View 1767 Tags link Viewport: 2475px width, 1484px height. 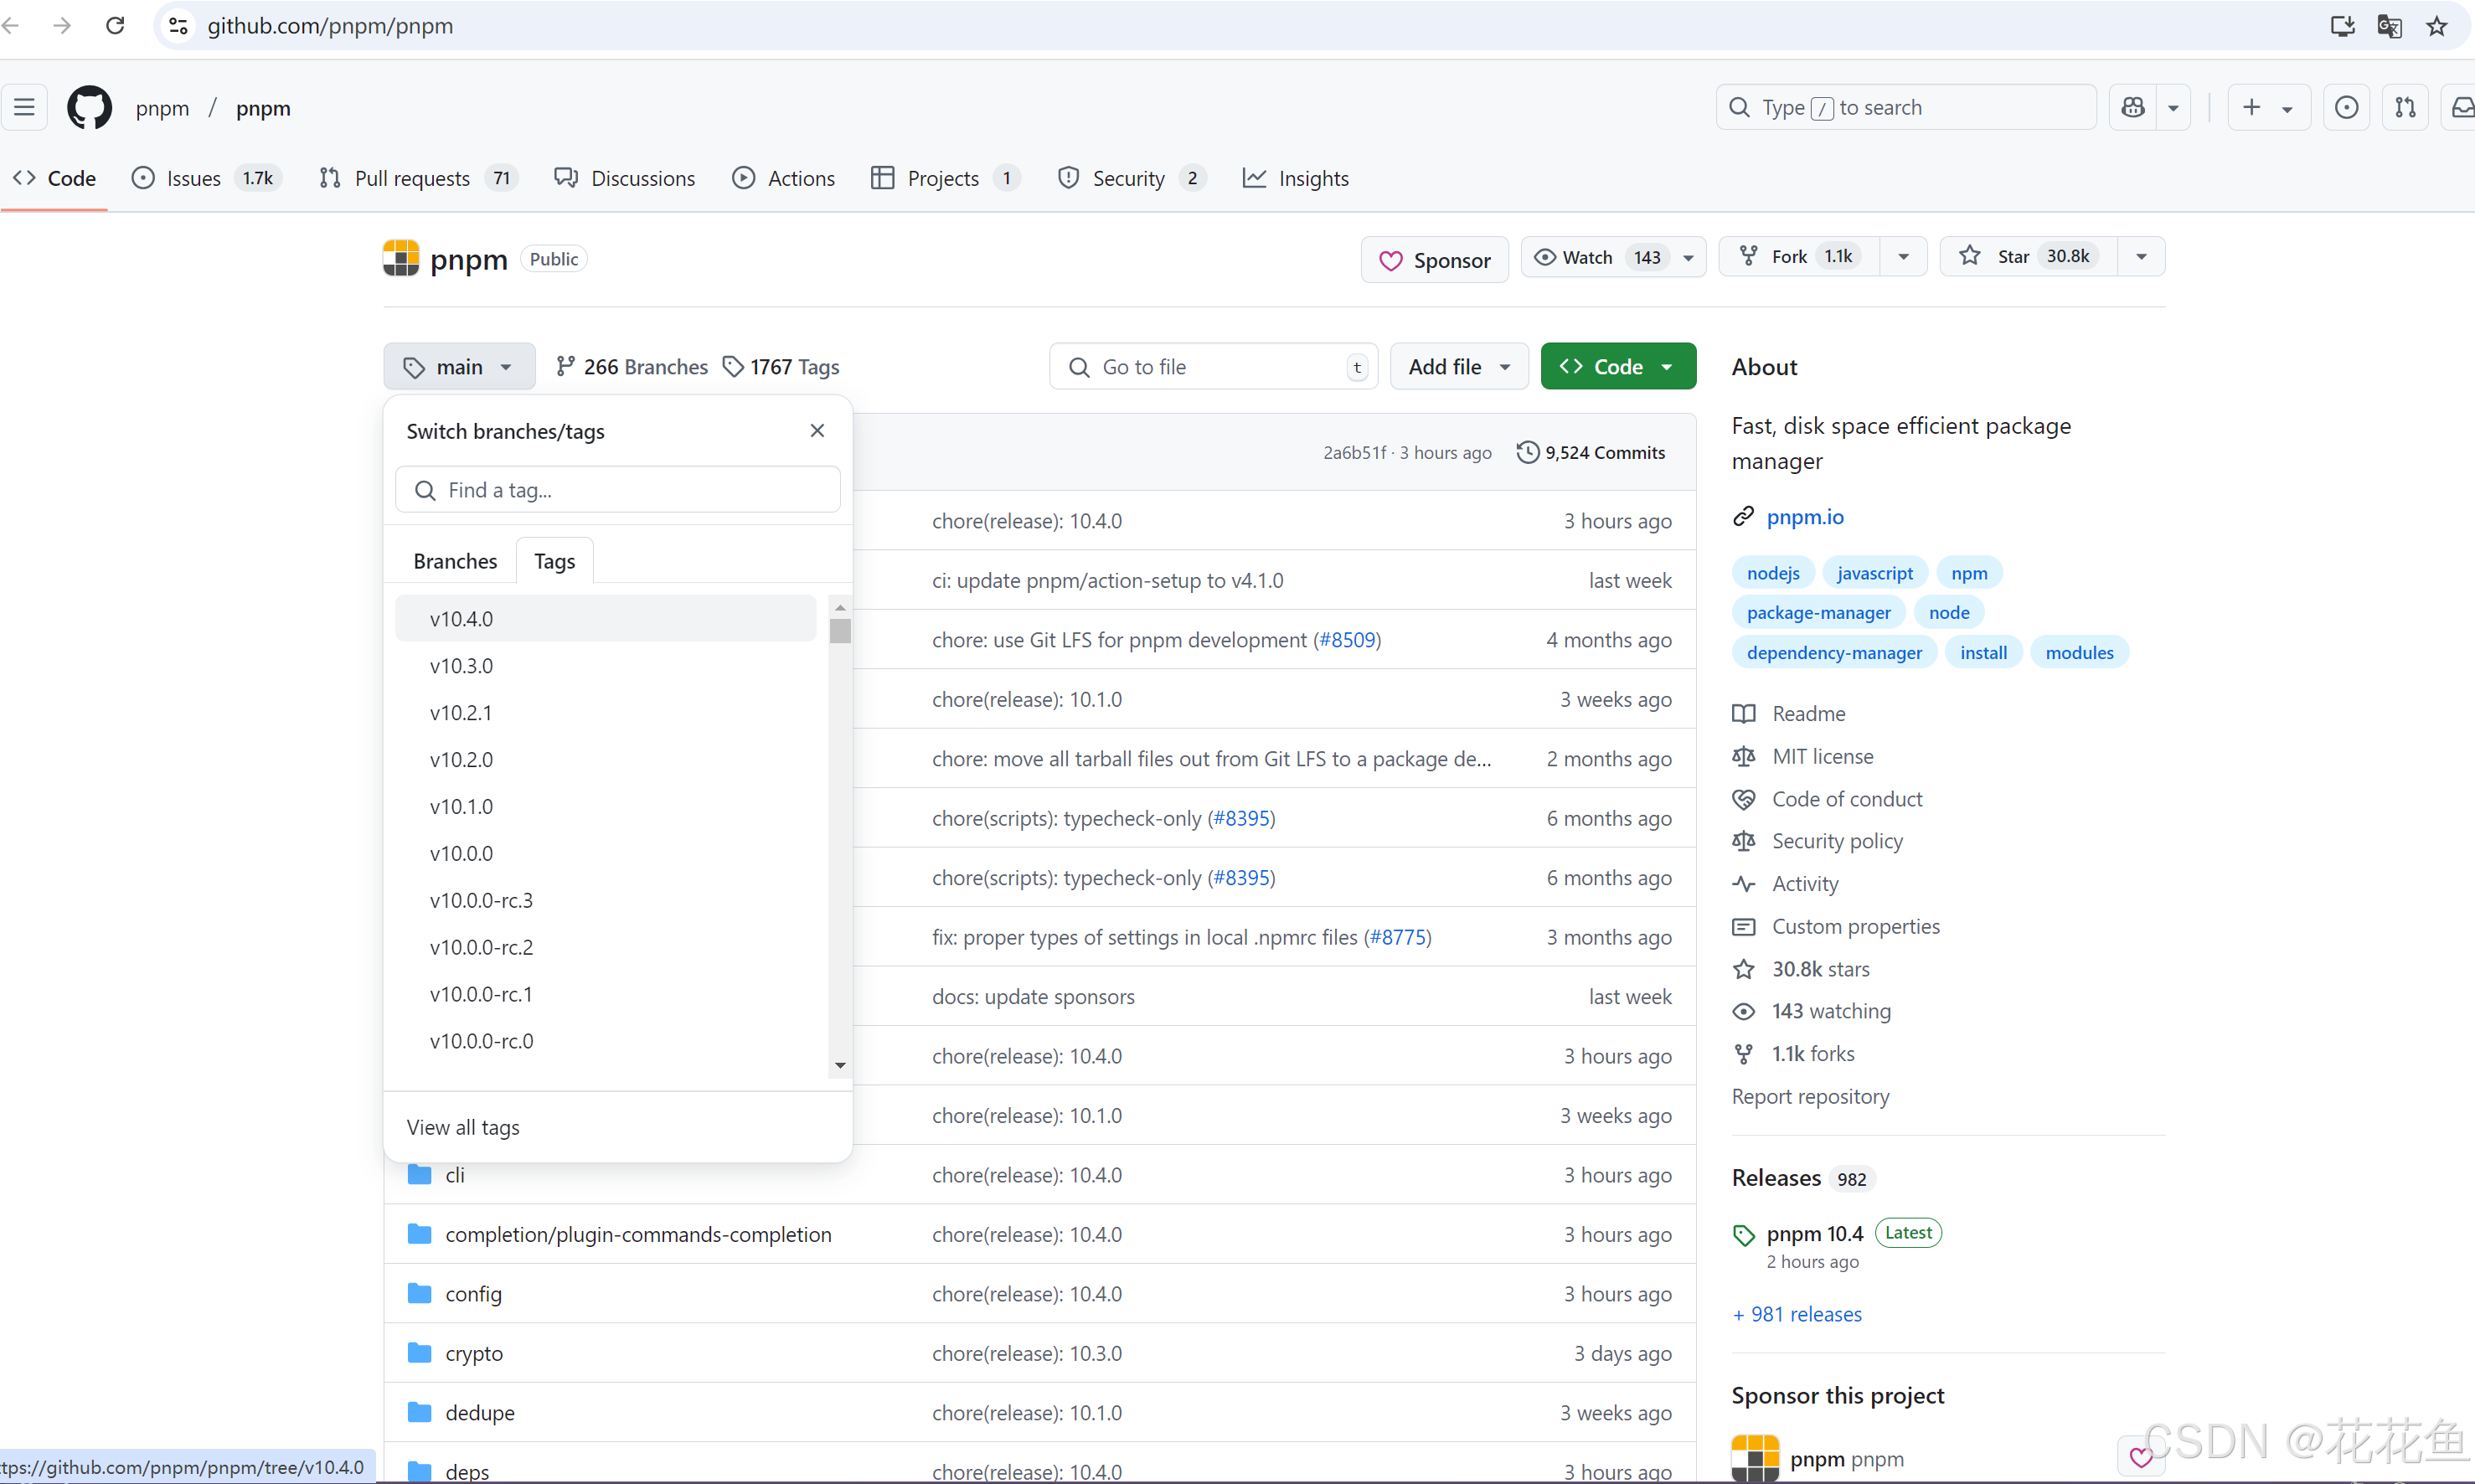[781, 367]
